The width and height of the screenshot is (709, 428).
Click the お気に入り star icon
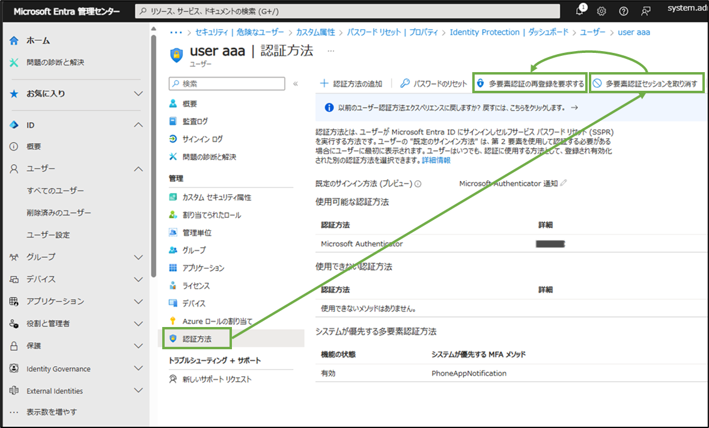coord(14,94)
